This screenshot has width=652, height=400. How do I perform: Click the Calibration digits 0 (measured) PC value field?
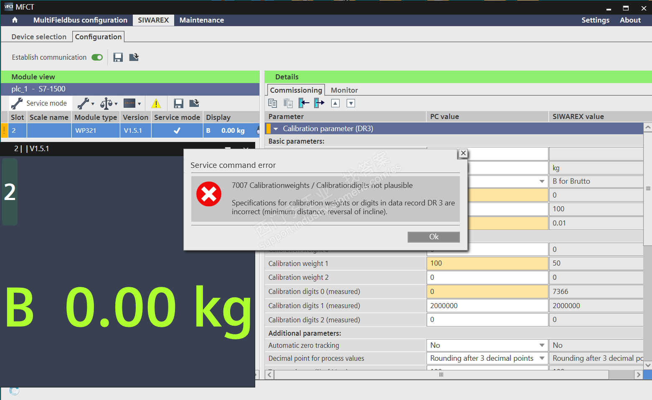[x=487, y=291]
